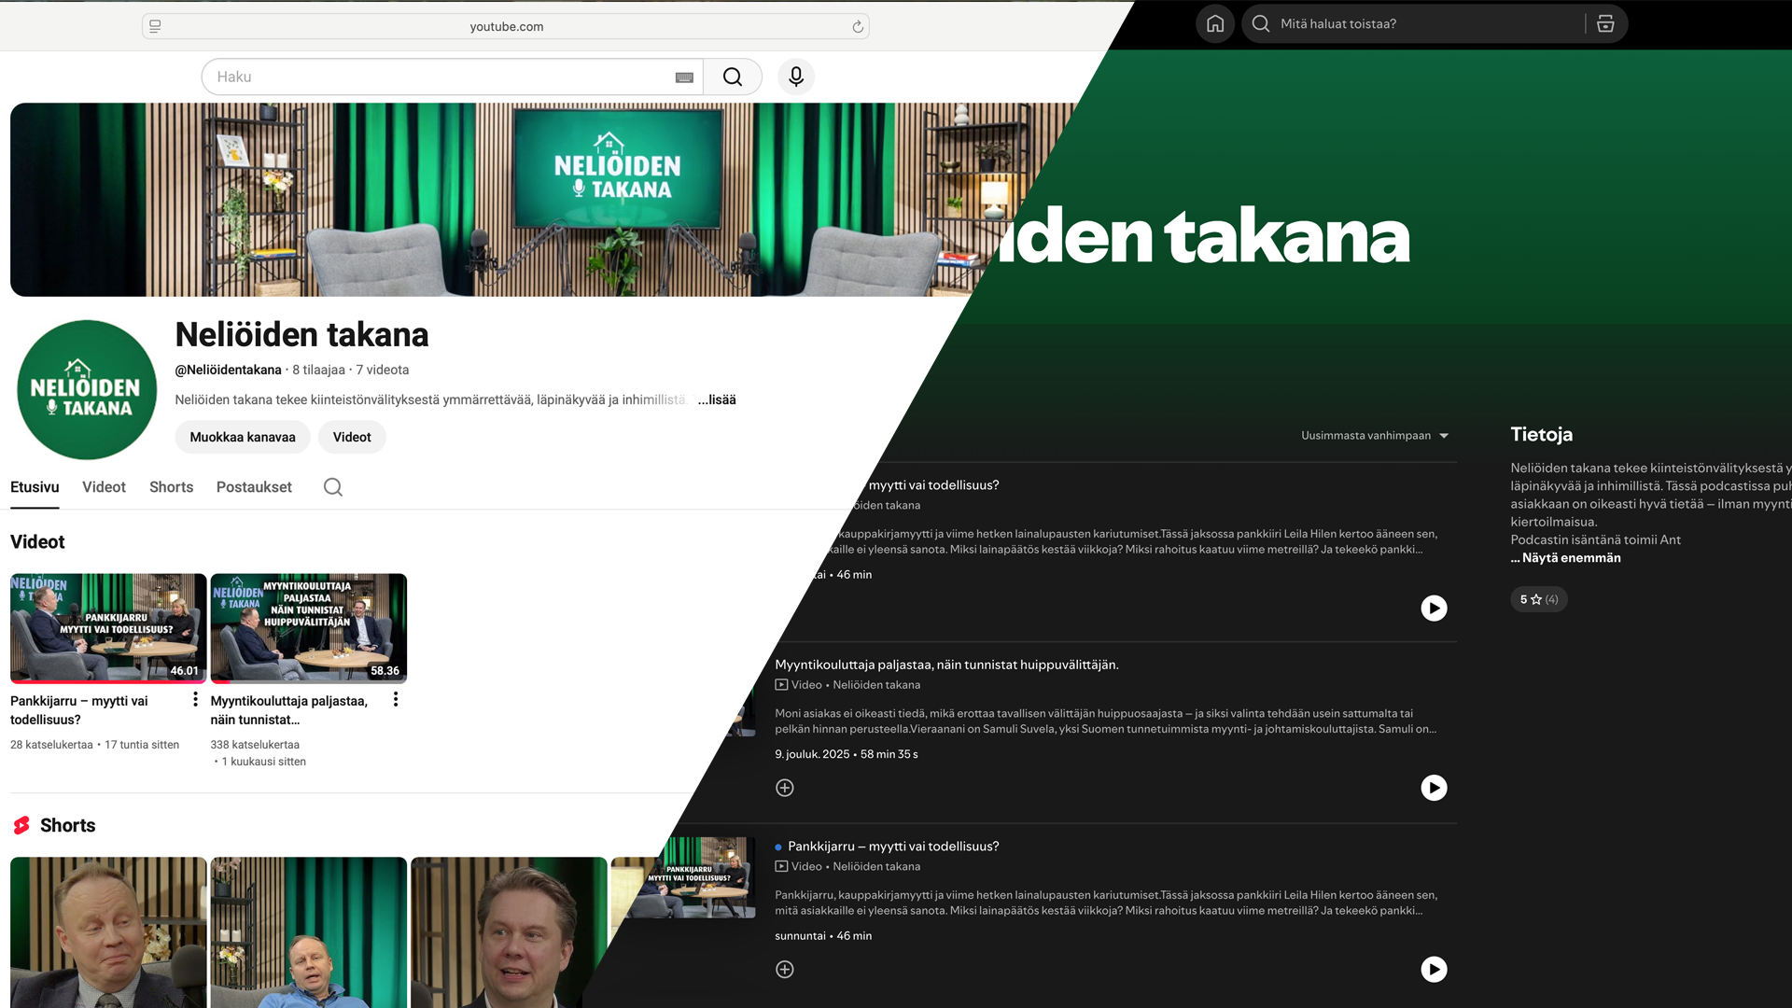Open Uusimmasta vanhimpaan sort dropdown
Viewport: 1792px width, 1008px height.
click(1375, 436)
